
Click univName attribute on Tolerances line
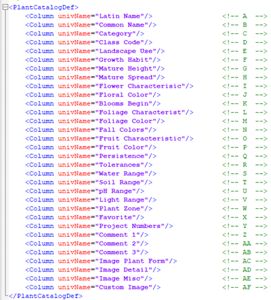[74, 165]
